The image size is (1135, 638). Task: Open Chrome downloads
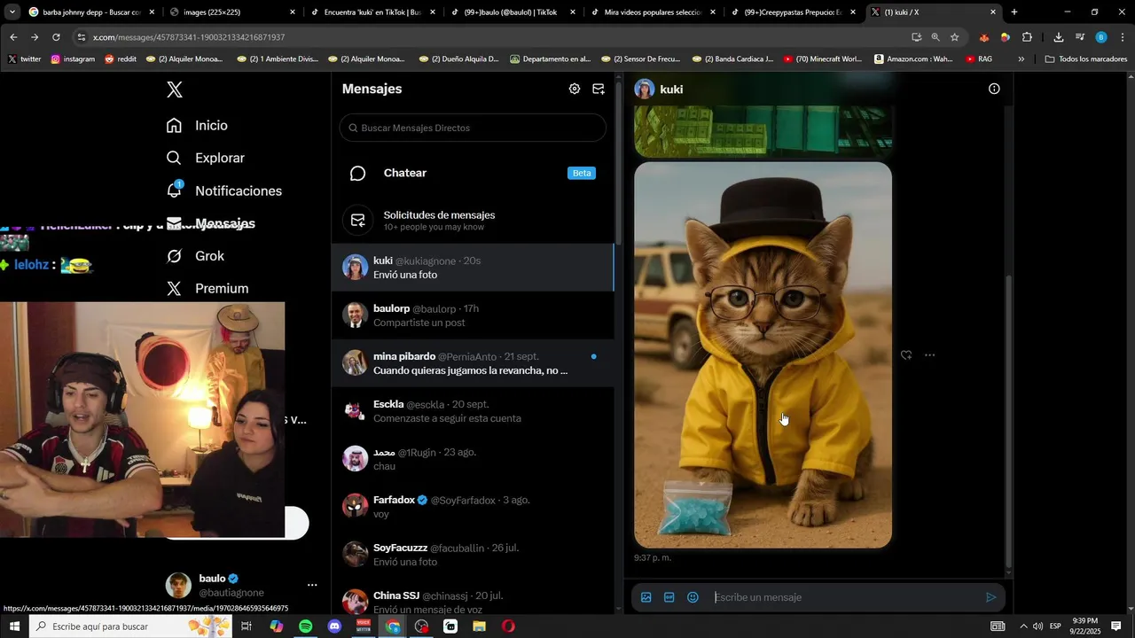(1059, 37)
